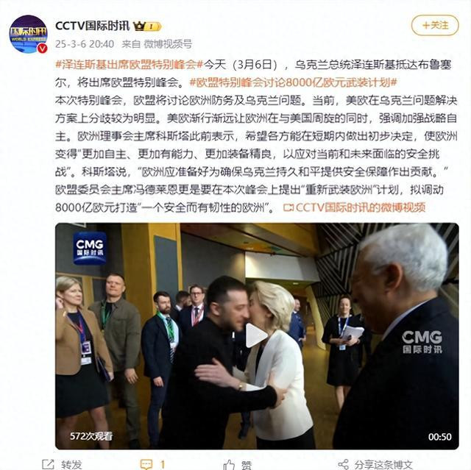The image size is (471, 470).
Task: Play the video with center play button
Action: [x=256, y=335]
